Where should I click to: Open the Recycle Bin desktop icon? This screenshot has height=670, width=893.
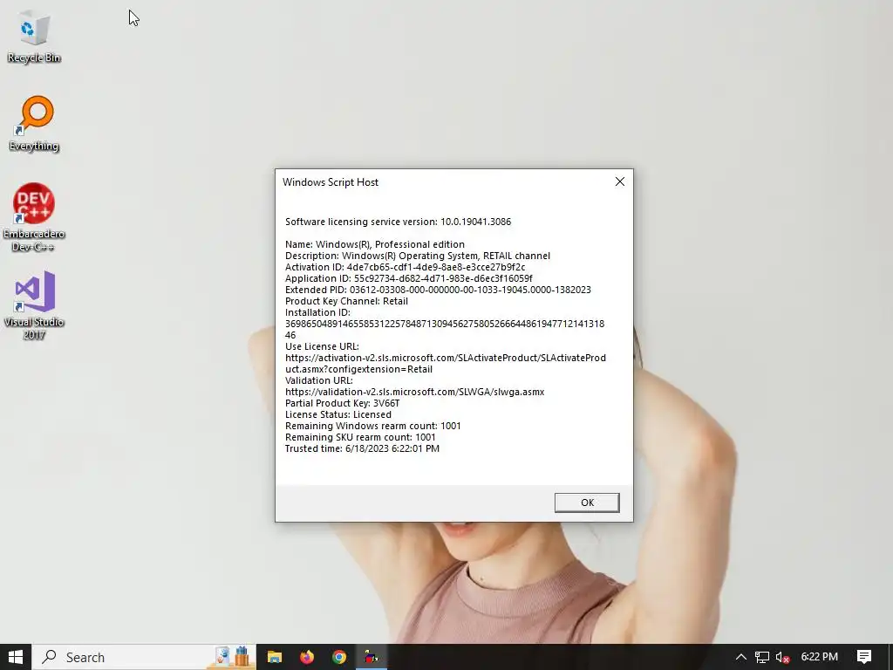point(34,37)
